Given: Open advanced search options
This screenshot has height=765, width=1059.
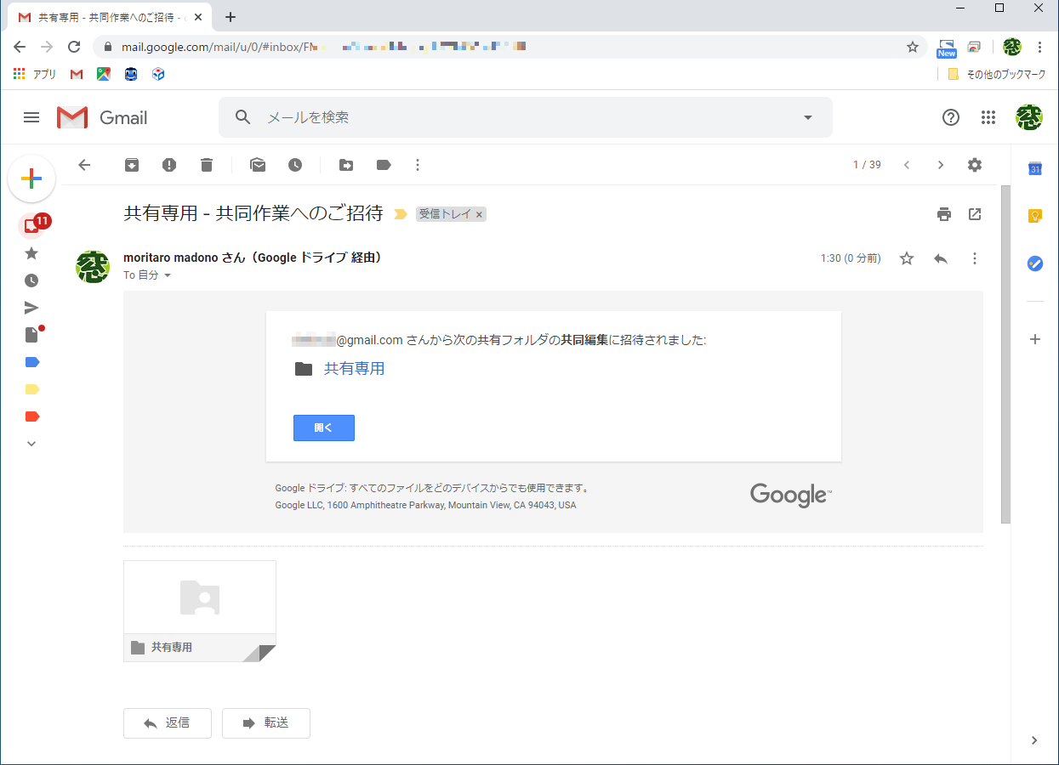Looking at the screenshot, I should [x=806, y=117].
